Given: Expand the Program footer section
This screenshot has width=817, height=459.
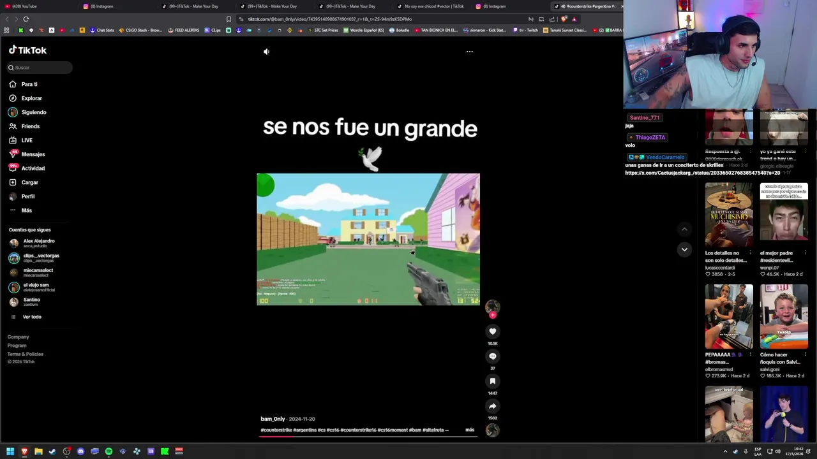Looking at the screenshot, I should pyautogui.click(x=17, y=346).
